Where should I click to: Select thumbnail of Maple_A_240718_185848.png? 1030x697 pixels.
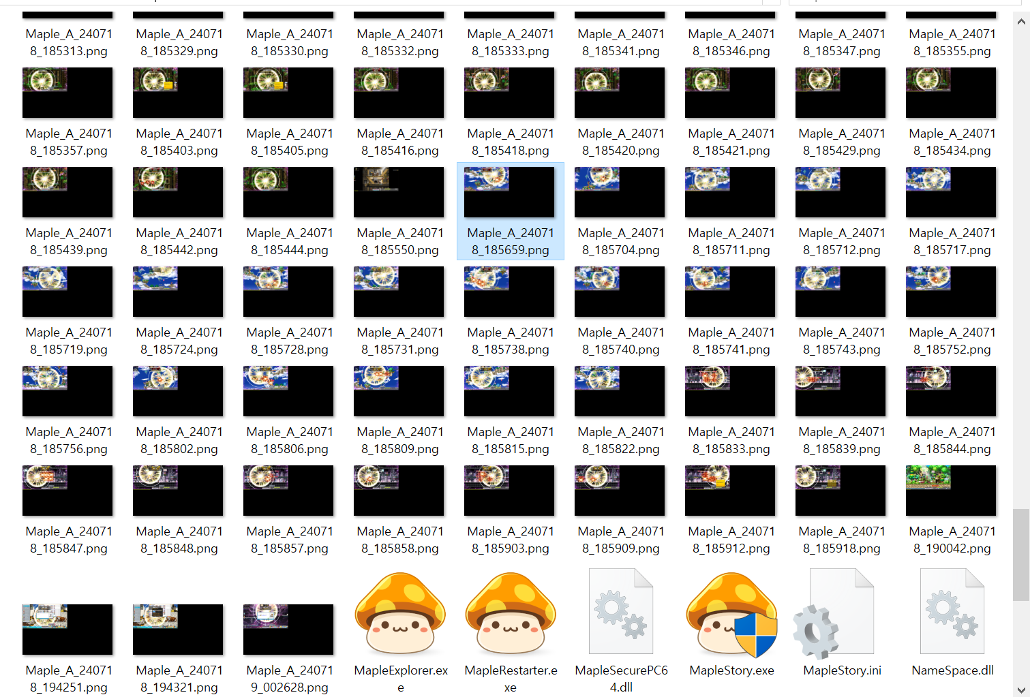[178, 491]
